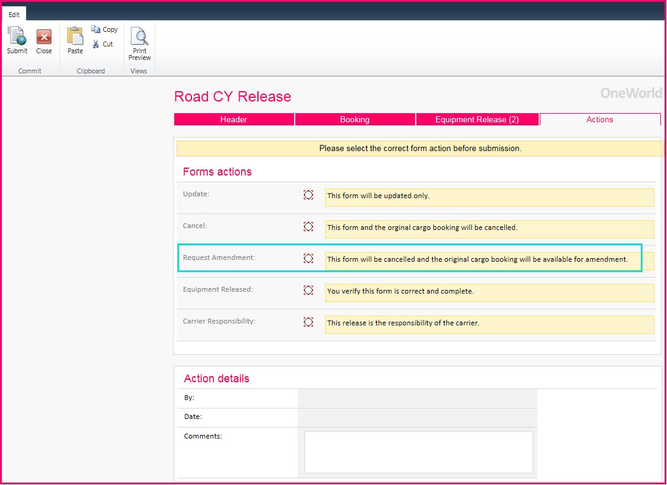Open the Booking tab
667x485 pixels.
[355, 119]
